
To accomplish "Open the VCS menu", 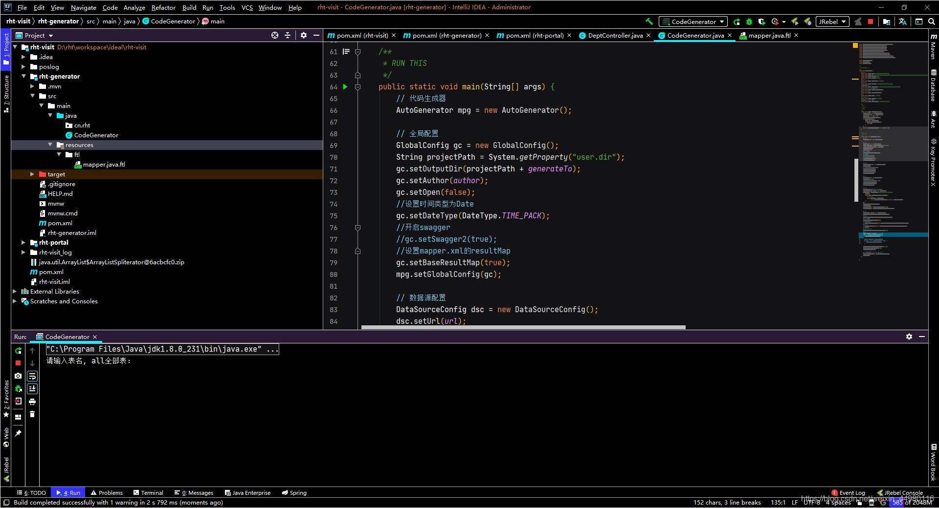I will [247, 7].
